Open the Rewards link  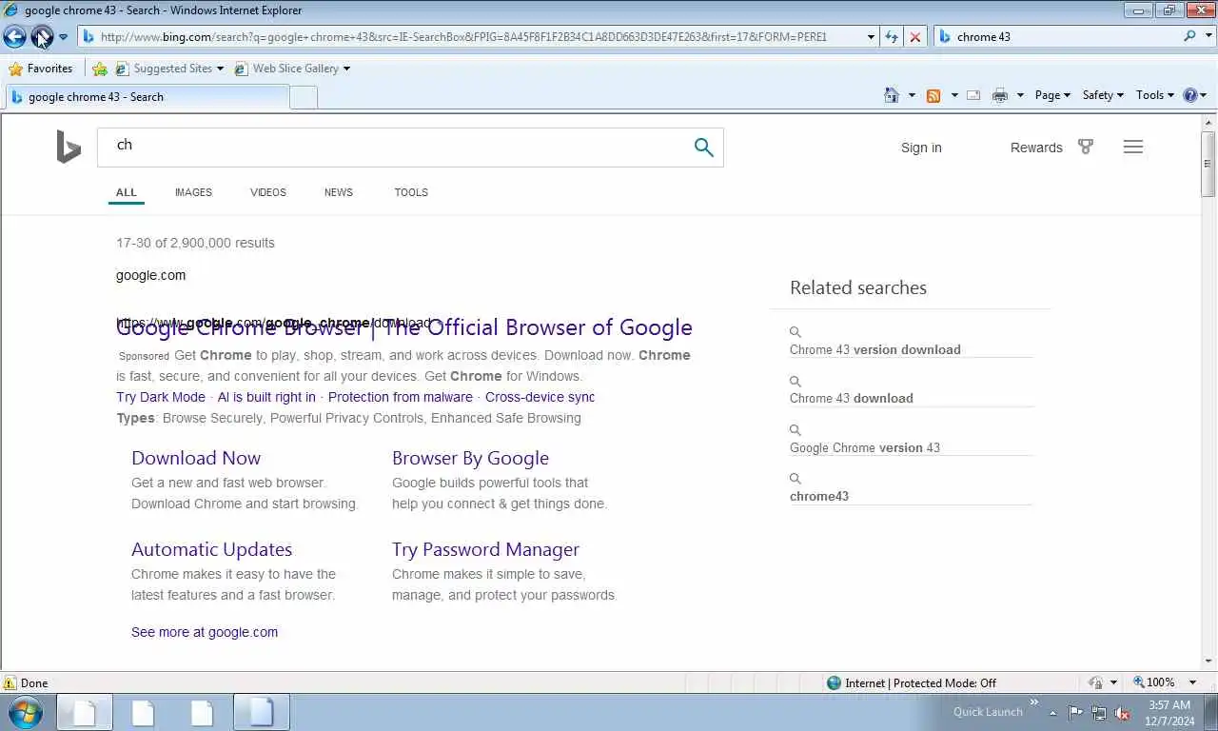point(1036,148)
